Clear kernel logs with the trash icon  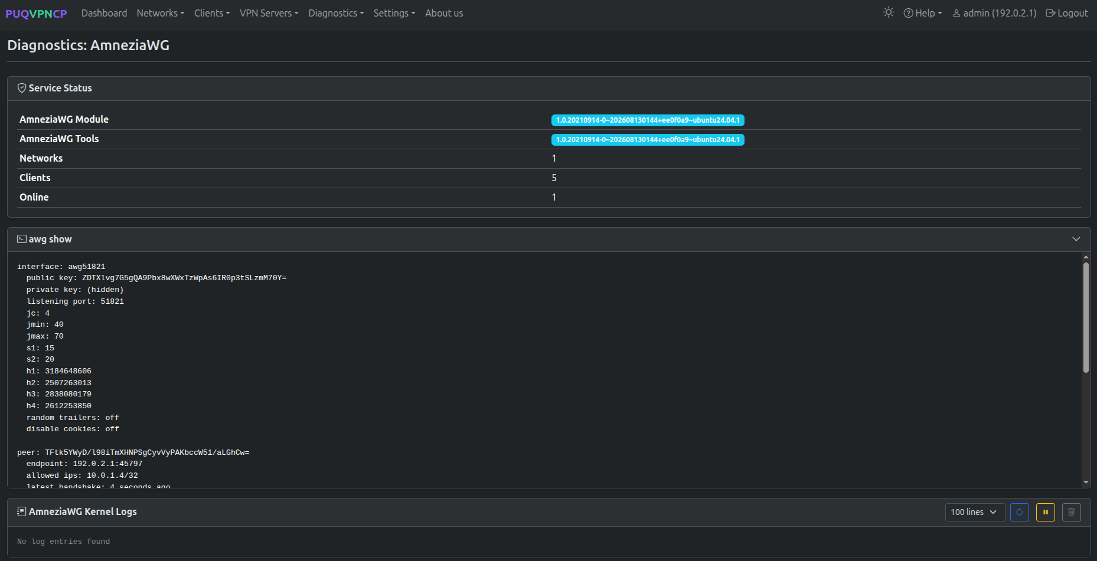pyautogui.click(x=1072, y=512)
